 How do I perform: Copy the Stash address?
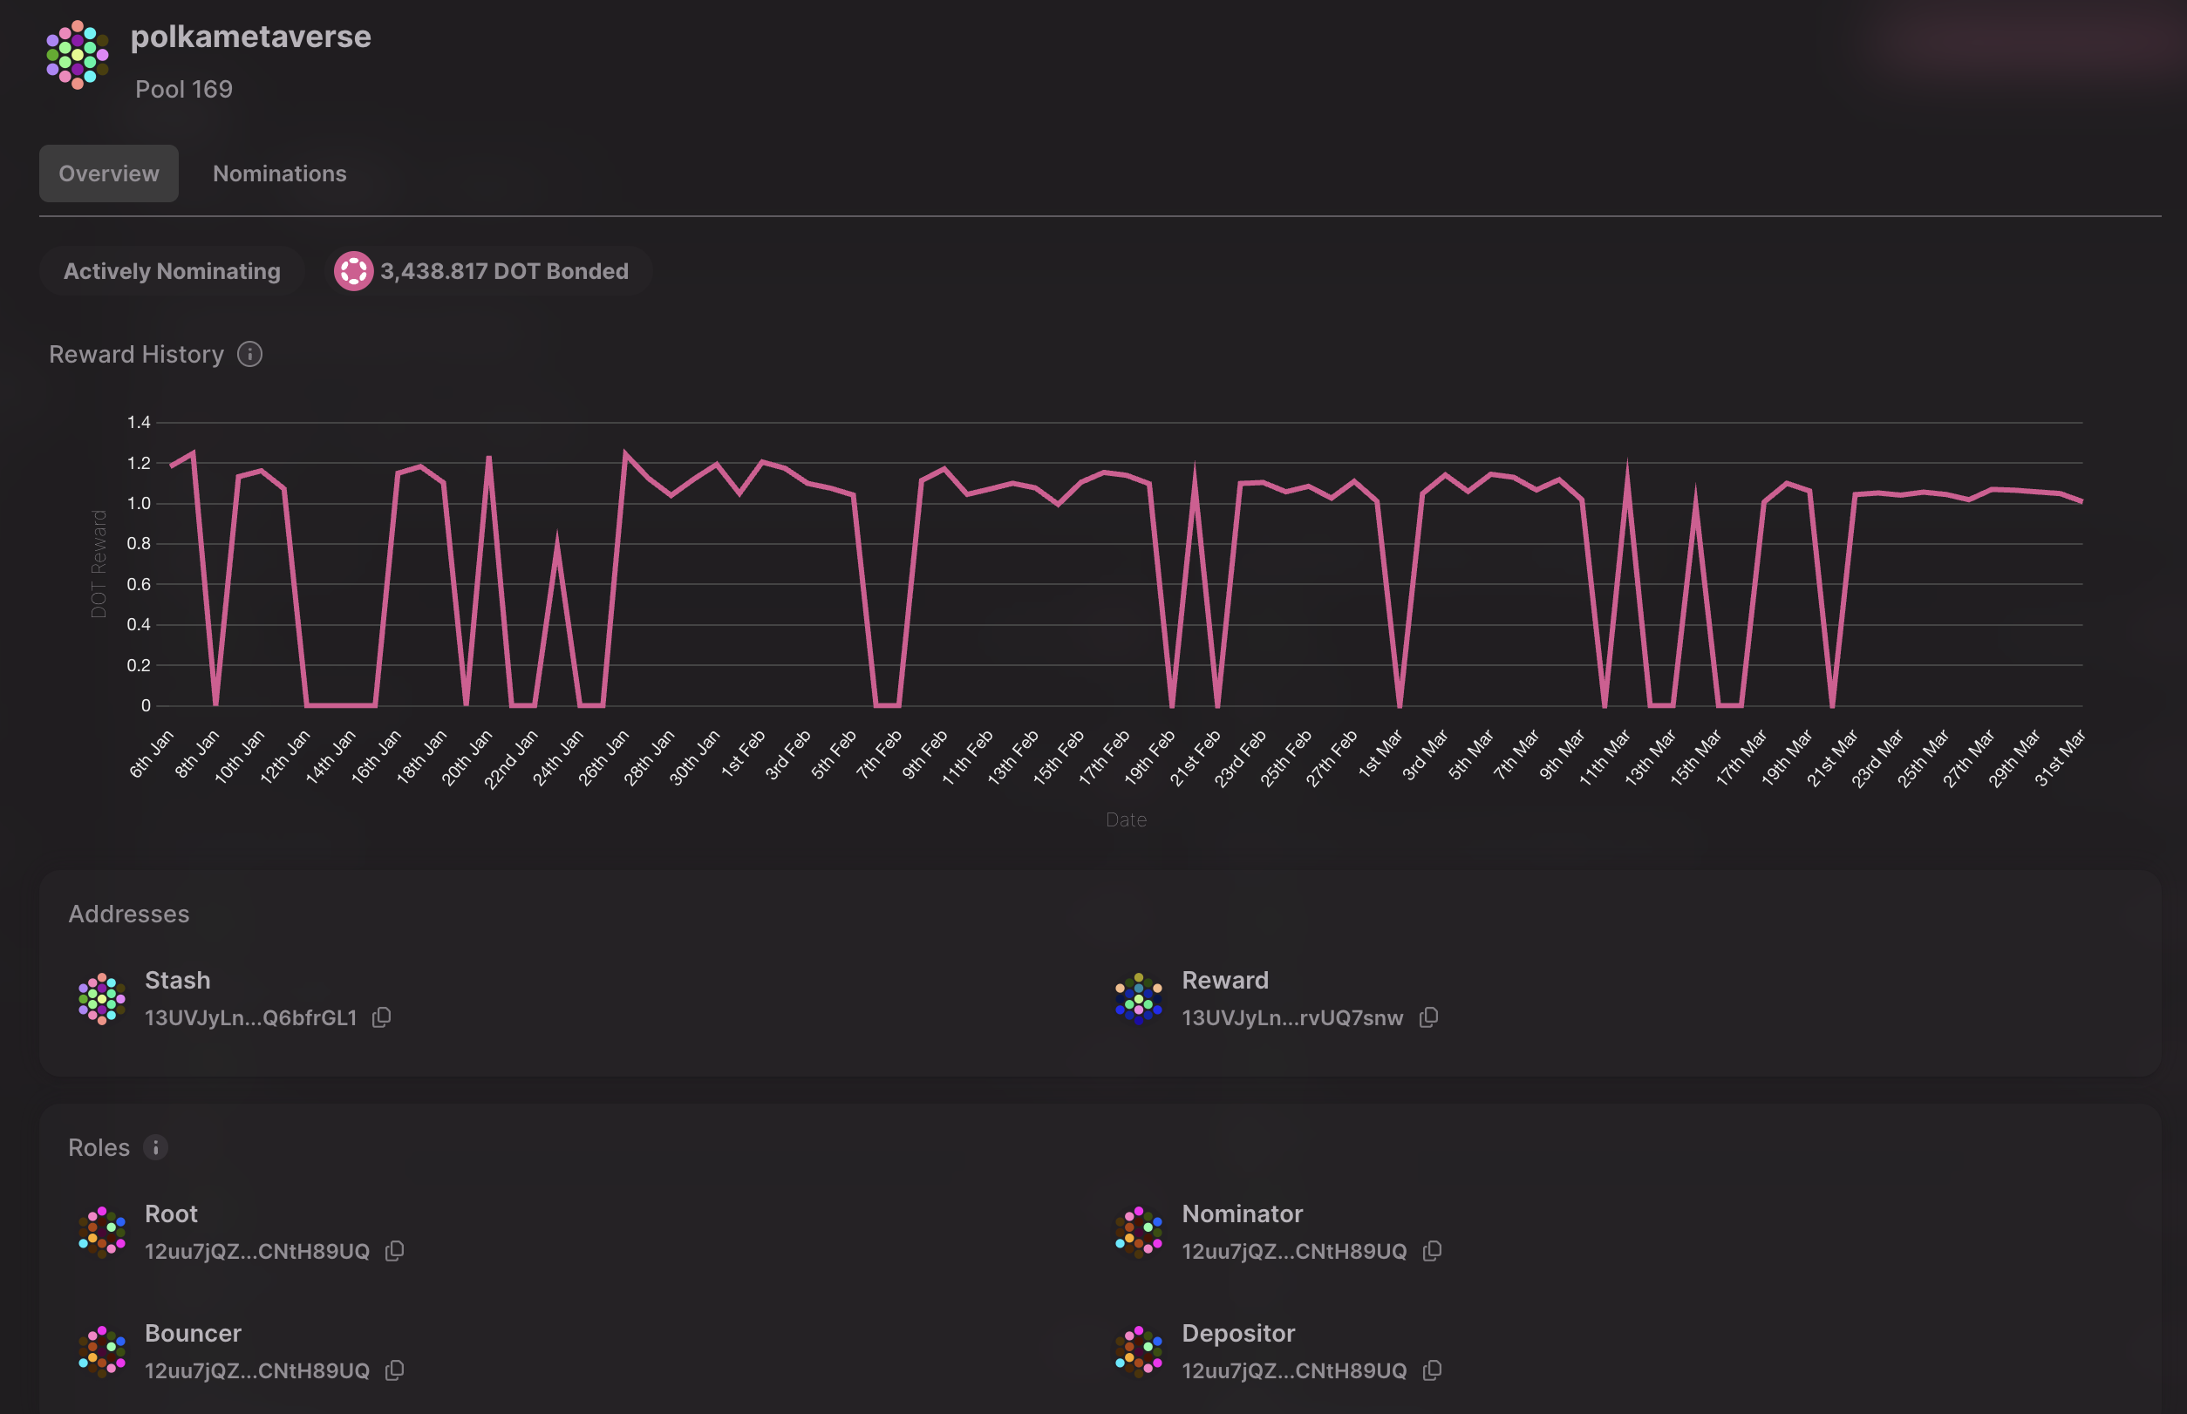pos(381,1017)
